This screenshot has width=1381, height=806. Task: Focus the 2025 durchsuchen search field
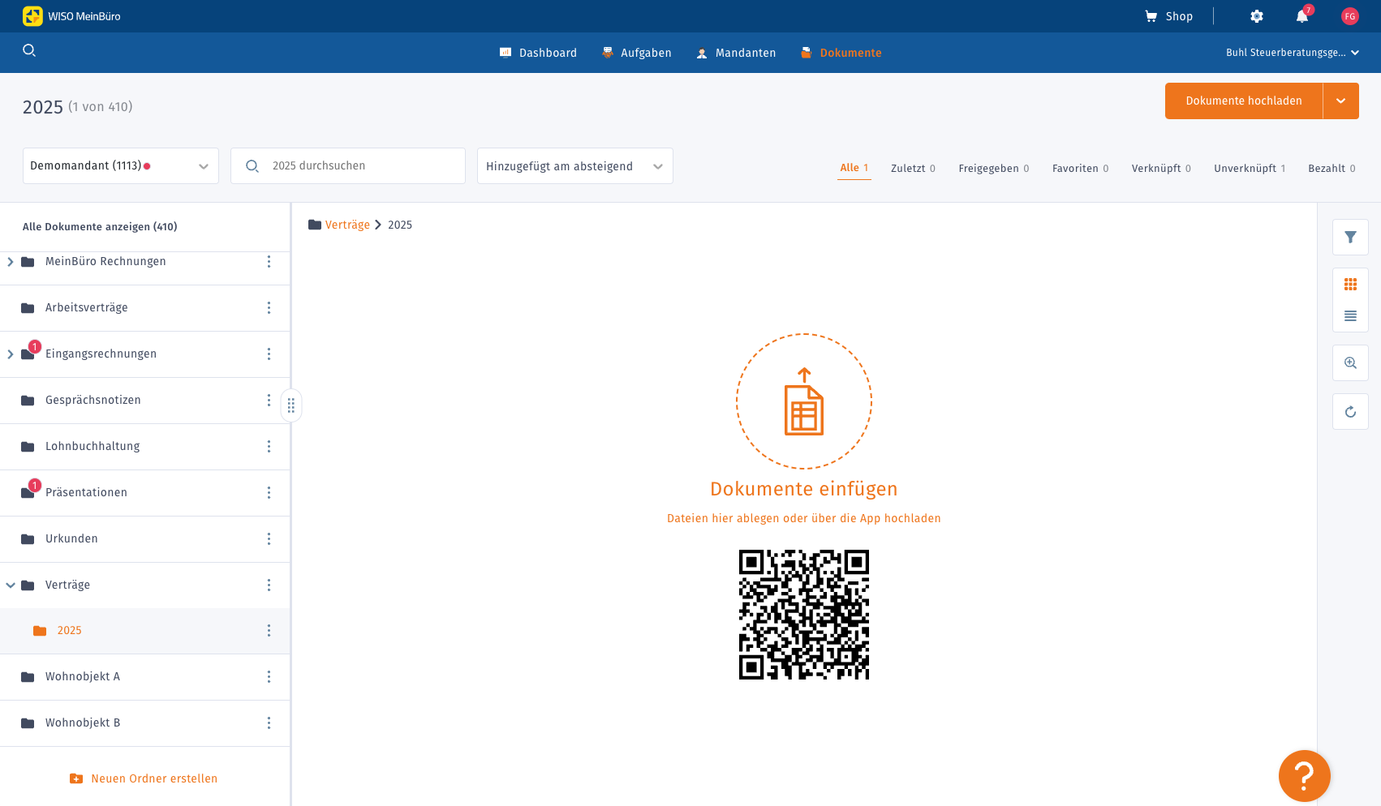tap(348, 165)
